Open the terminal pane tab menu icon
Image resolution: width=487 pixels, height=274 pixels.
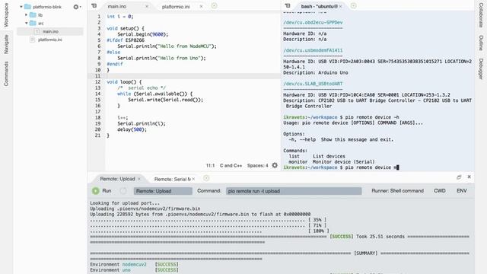[x=288, y=6]
